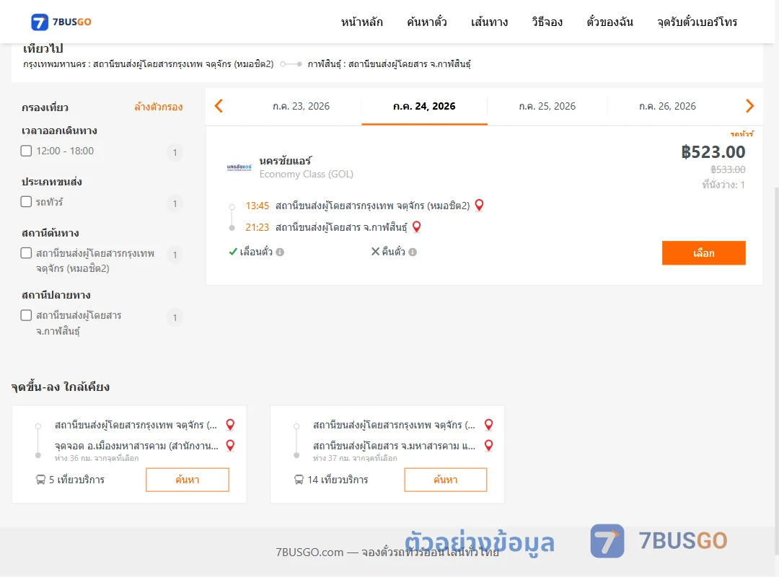Image resolution: width=779 pixels, height=577 pixels.
Task: Click departure time 13:45
Action: coord(257,206)
